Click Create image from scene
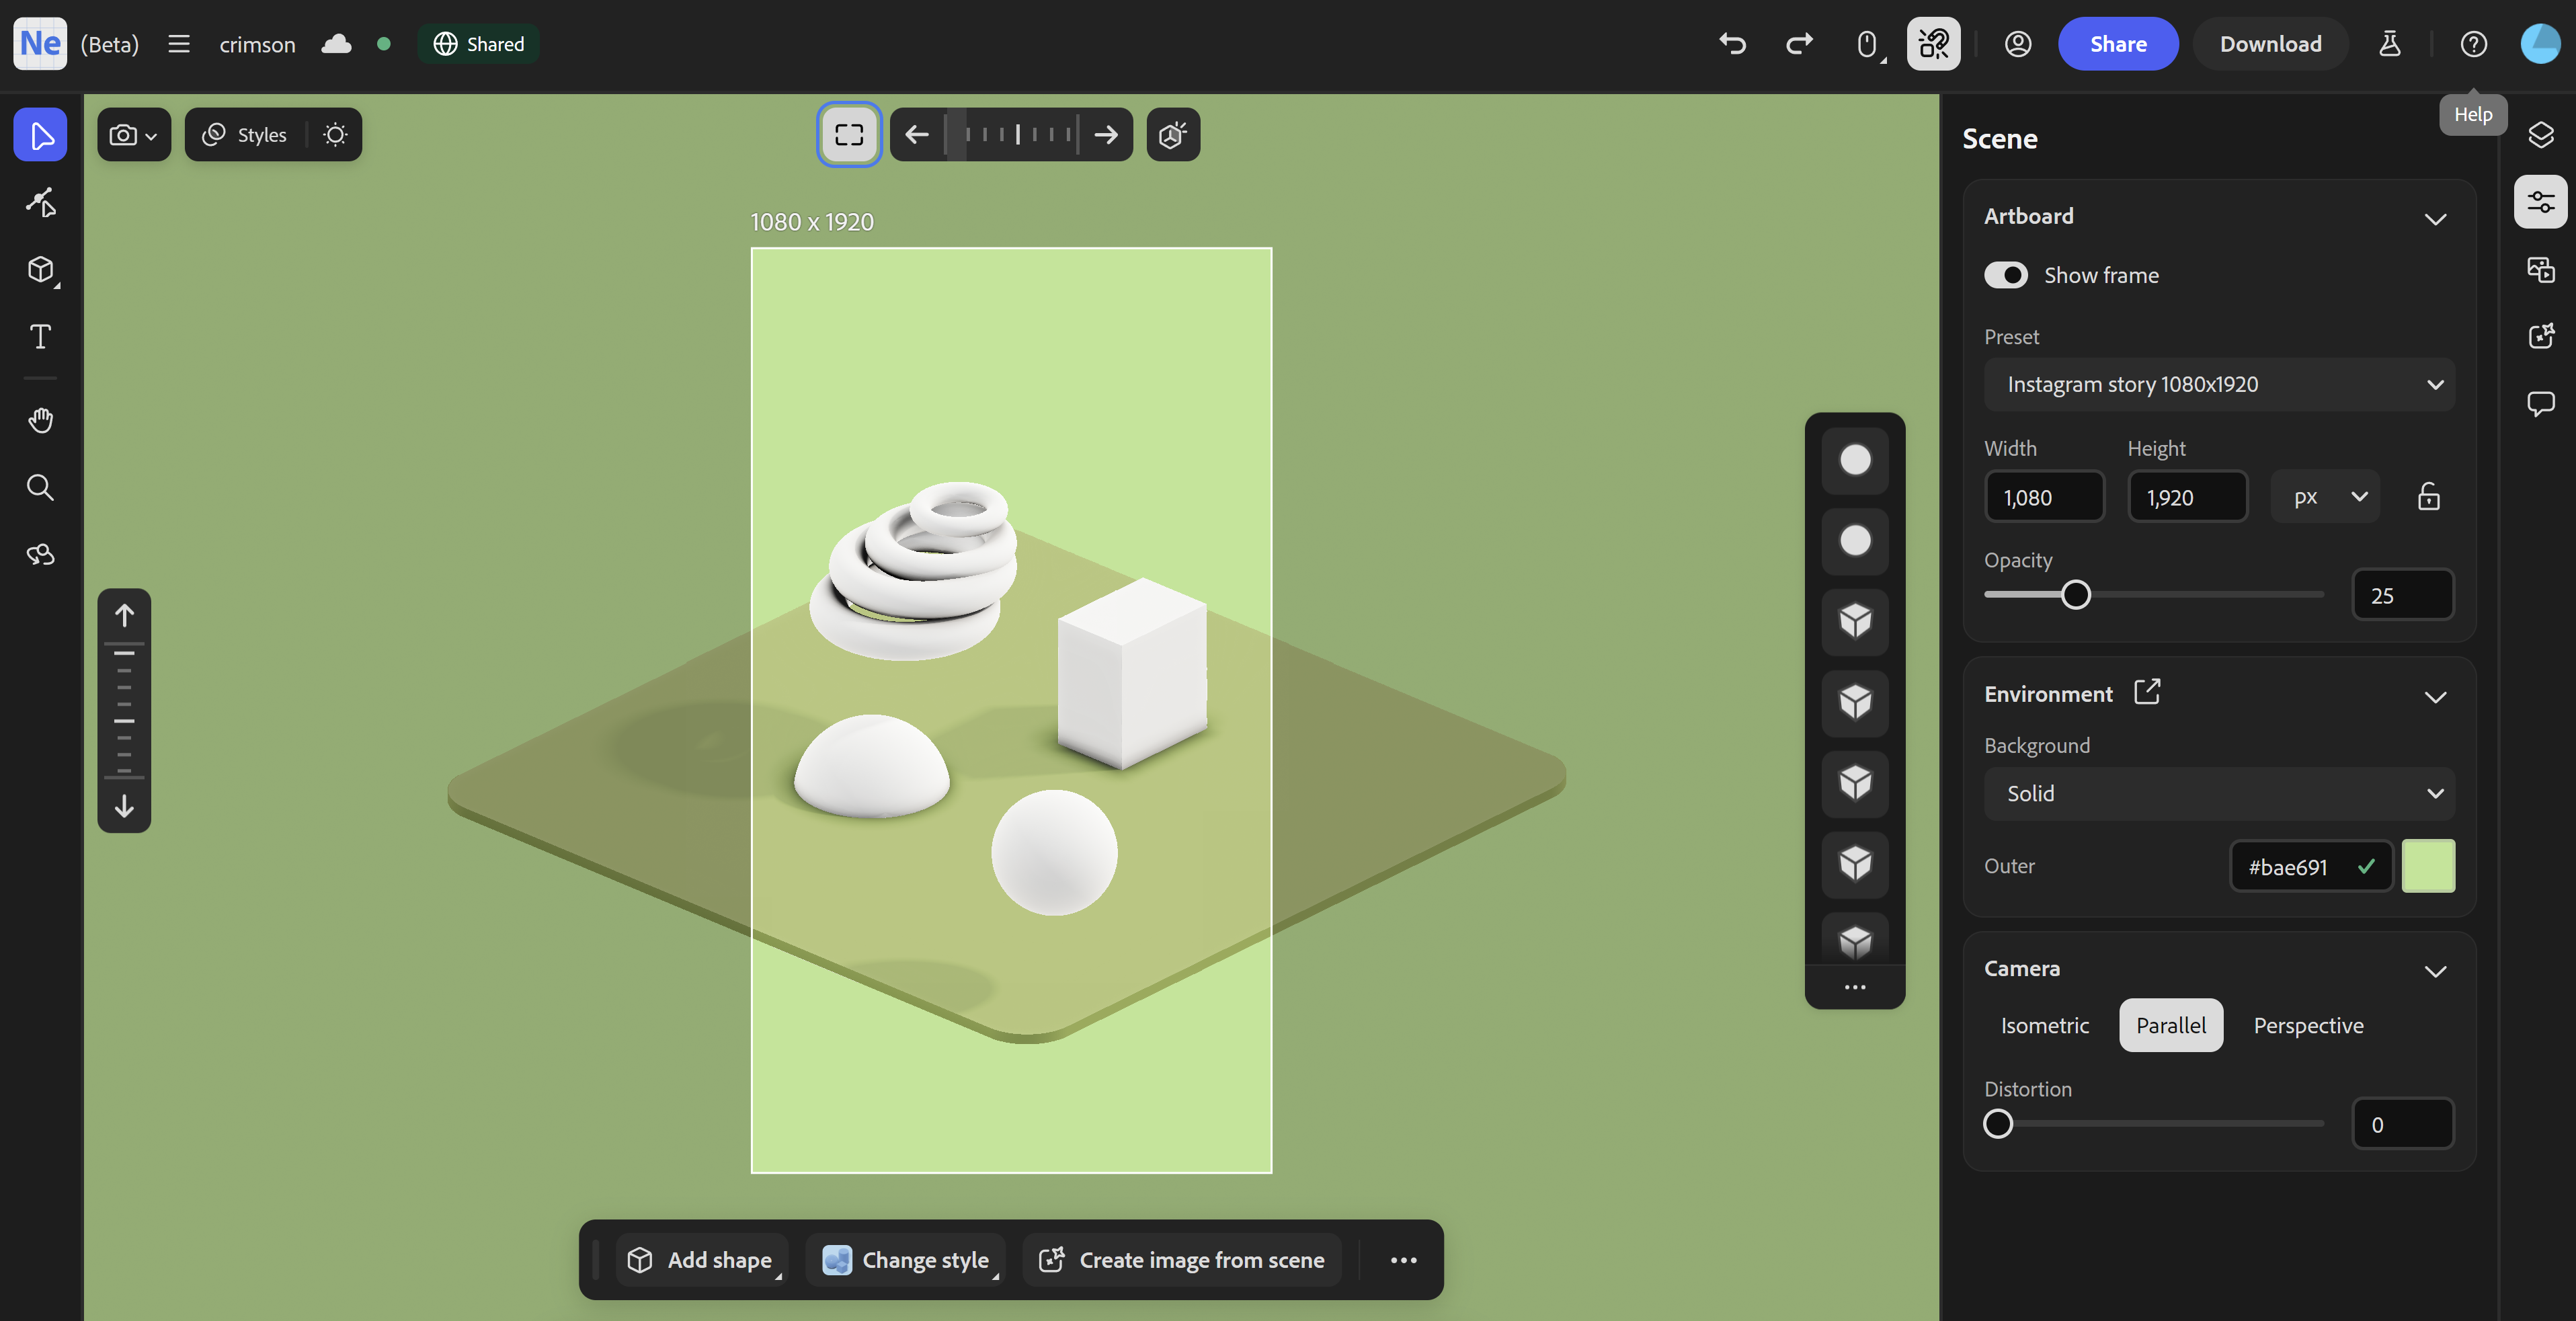Image resolution: width=2576 pixels, height=1321 pixels. (x=1182, y=1260)
